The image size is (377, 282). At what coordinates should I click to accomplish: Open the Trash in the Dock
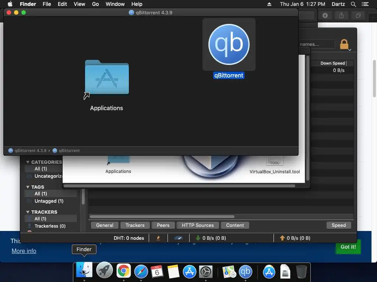click(x=301, y=271)
